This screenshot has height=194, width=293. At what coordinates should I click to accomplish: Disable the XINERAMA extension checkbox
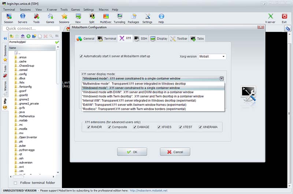tap(200, 127)
